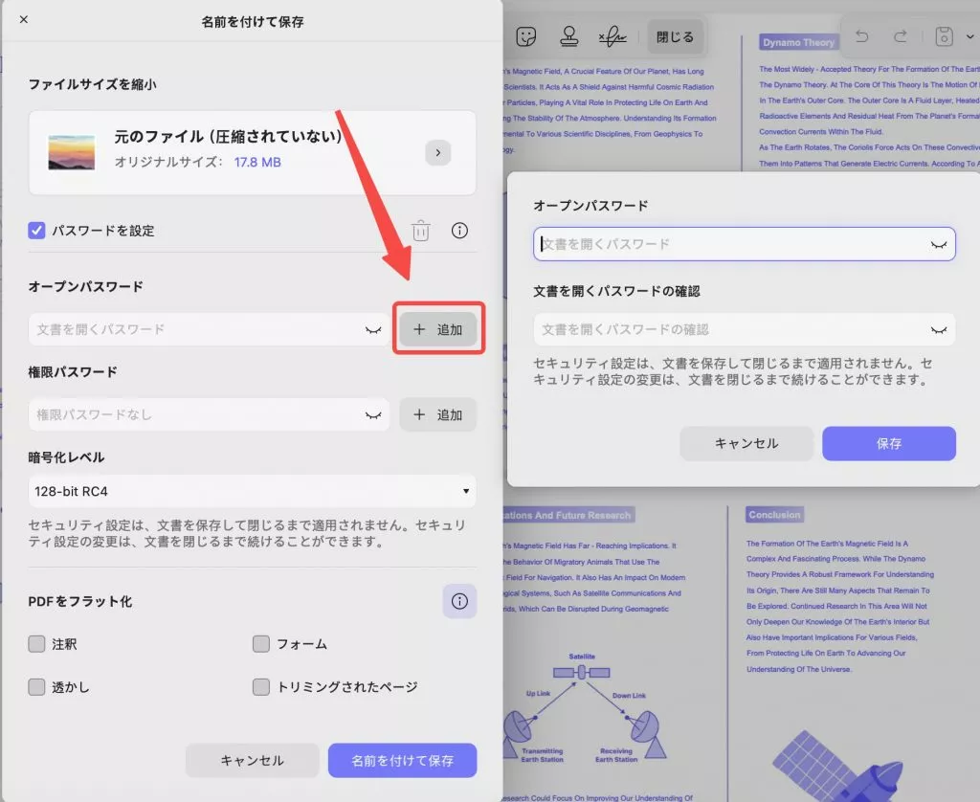
Task: Click the 保存 button in password popup
Action: [889, 443]
